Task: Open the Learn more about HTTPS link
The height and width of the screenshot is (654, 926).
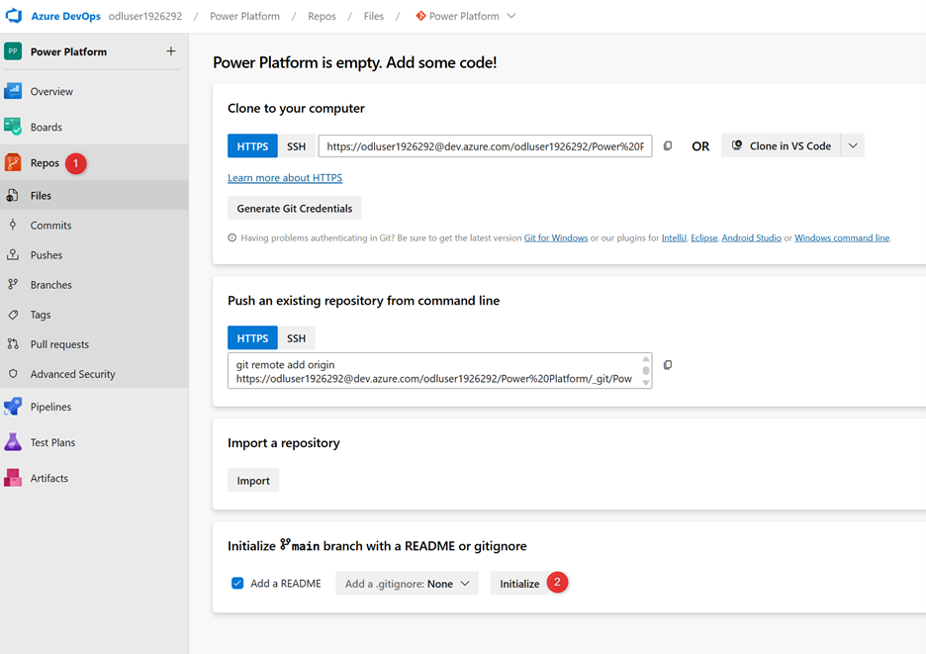Action: point(285,177)
